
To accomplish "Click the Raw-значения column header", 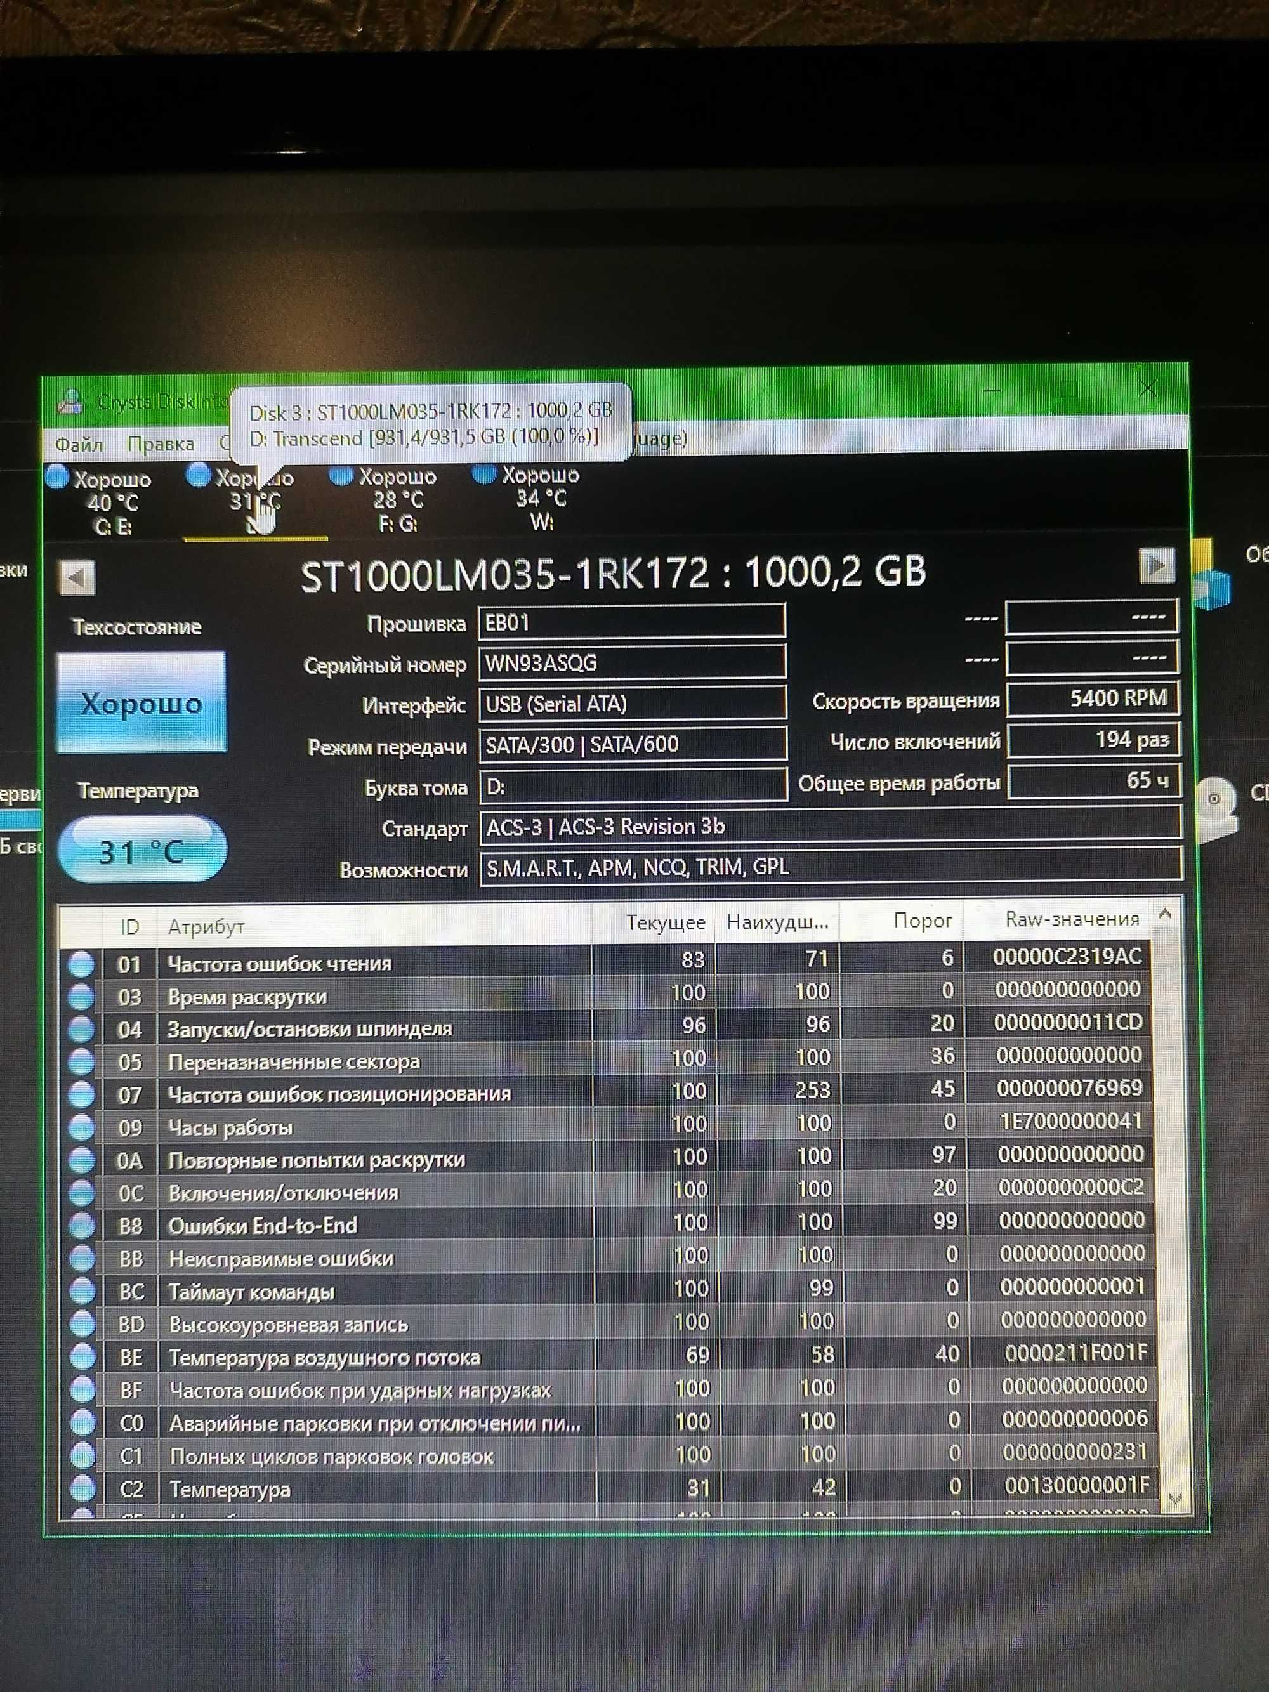I will tap(1058, 919).
